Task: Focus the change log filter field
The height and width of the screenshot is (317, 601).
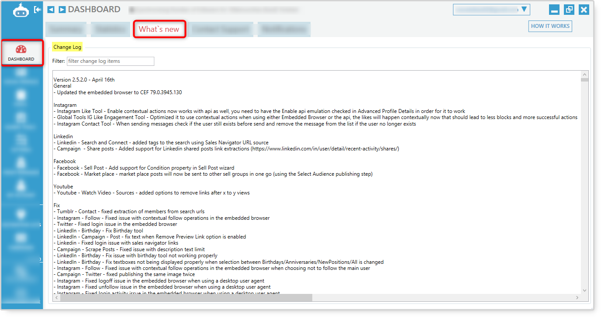Action: coord(111,61)
